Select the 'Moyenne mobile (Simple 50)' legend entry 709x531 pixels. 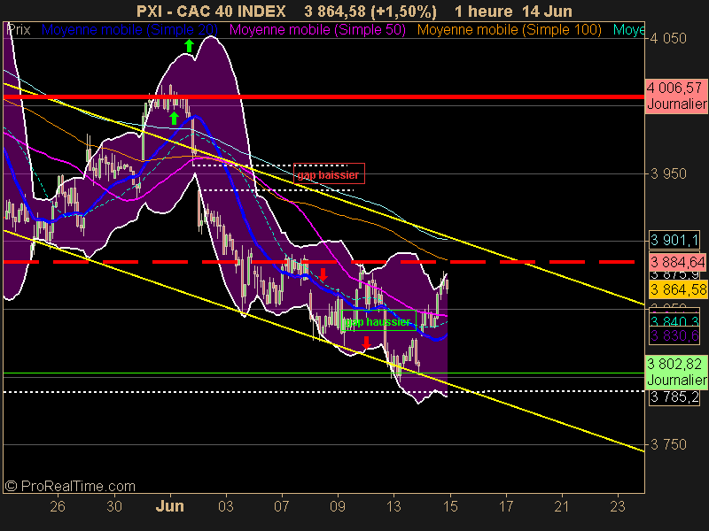point(318,30)
